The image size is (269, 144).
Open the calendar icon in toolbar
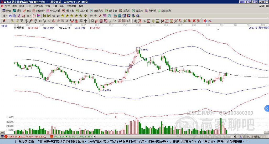coord(115,16)
